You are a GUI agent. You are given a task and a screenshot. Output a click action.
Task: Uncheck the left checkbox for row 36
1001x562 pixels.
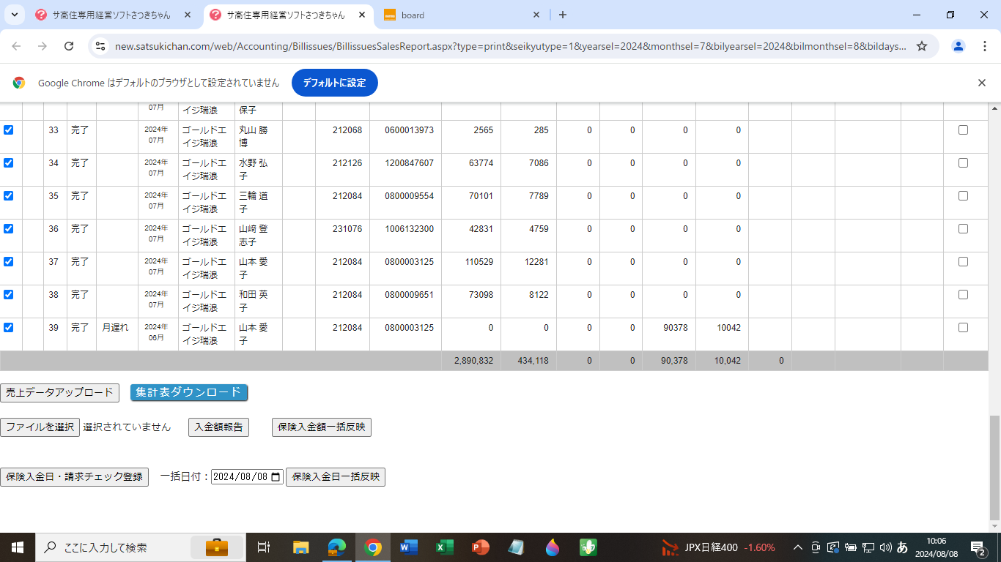(x=9, y=229)
